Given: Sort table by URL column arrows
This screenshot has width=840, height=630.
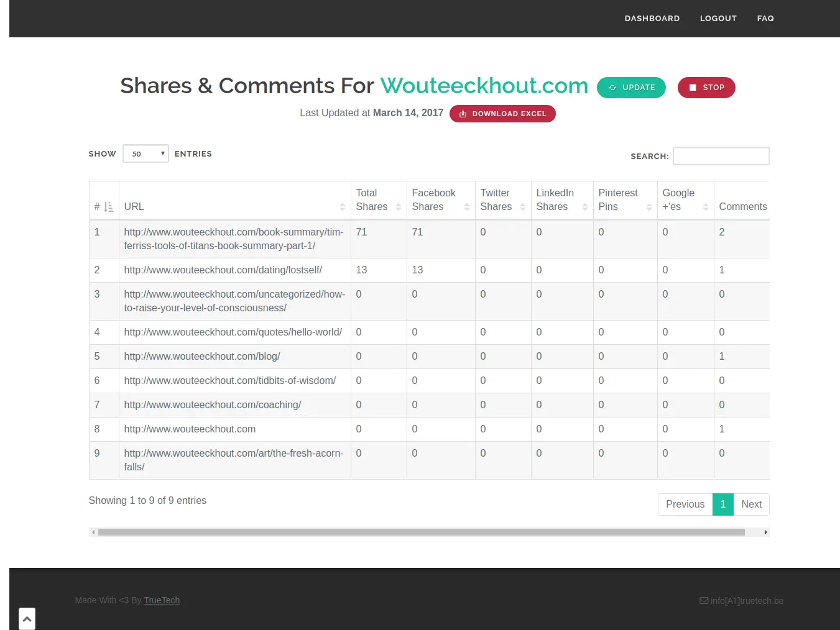Looking at the screenshot, I should pos(343,207).
